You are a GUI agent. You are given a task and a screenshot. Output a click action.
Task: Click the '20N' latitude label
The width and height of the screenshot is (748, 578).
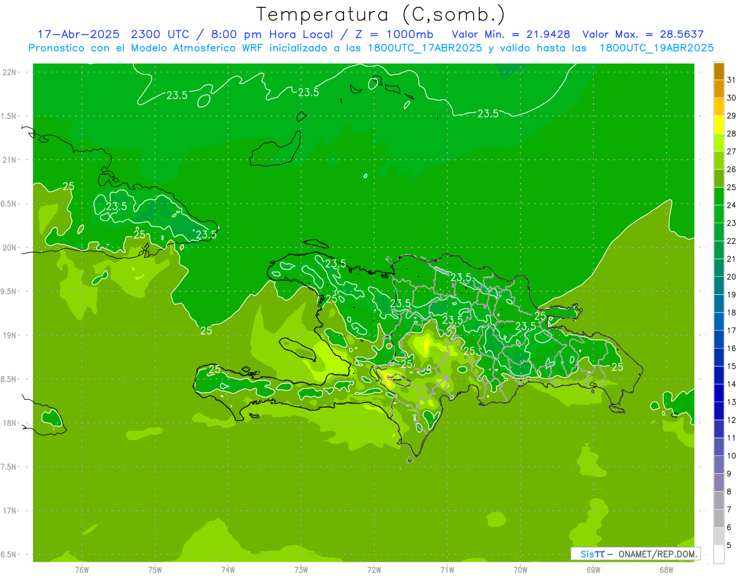(x=9, y=248)
